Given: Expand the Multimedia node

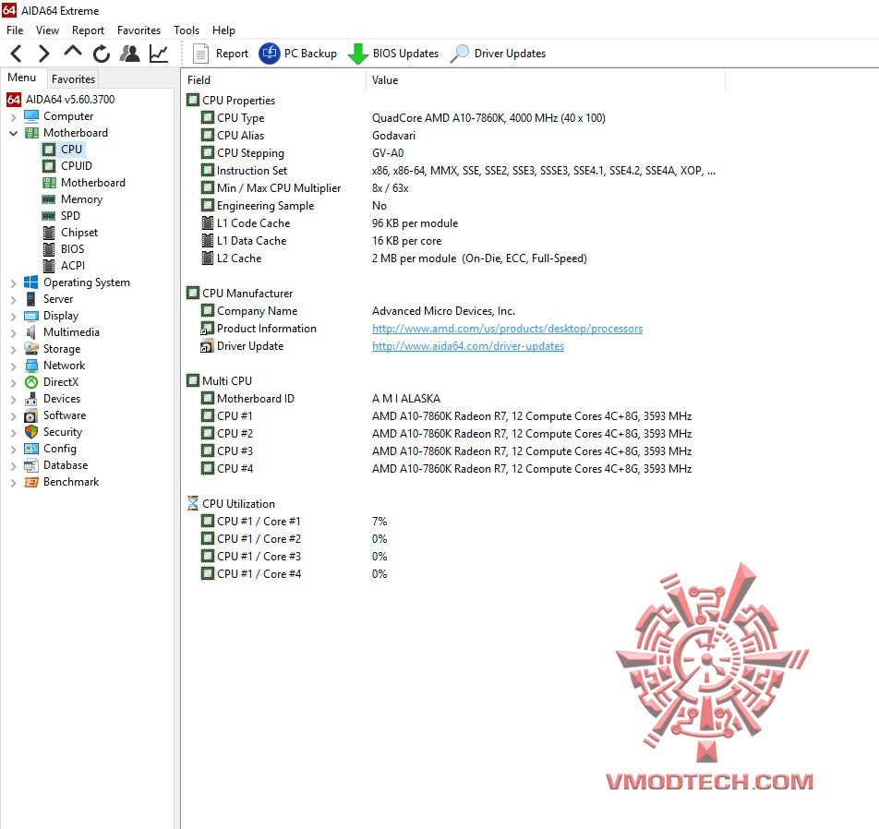Looking at the screenshot, I should pyautogui.click(x=14, y=333).
